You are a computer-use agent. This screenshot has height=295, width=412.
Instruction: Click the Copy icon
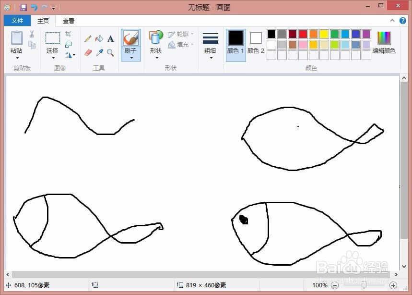pos(32,45)
